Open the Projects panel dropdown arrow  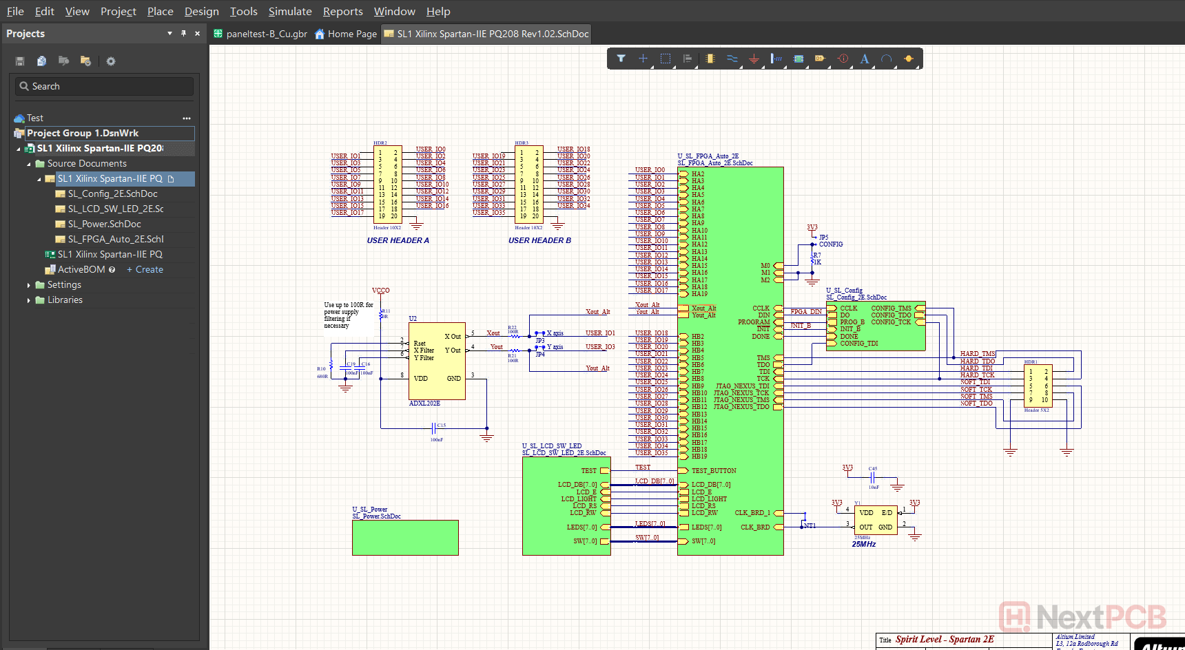[169, 33]
